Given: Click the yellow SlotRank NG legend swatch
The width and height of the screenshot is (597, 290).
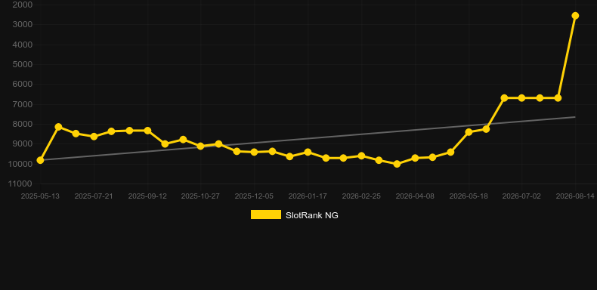Looking at the screenshot, I should [x=266, y=214].
